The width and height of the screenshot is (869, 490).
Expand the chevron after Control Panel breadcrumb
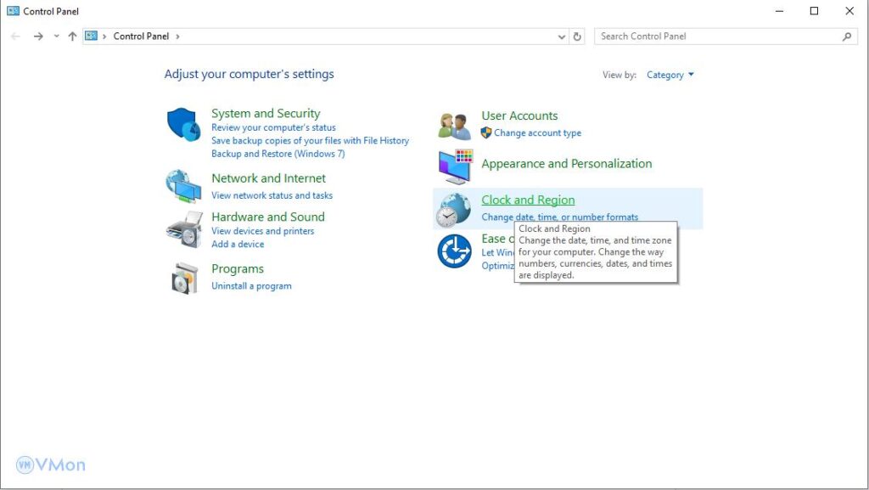tap(177, 37)
